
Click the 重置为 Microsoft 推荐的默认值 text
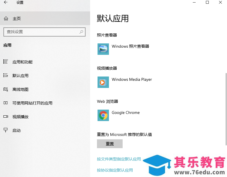(124, 134)
